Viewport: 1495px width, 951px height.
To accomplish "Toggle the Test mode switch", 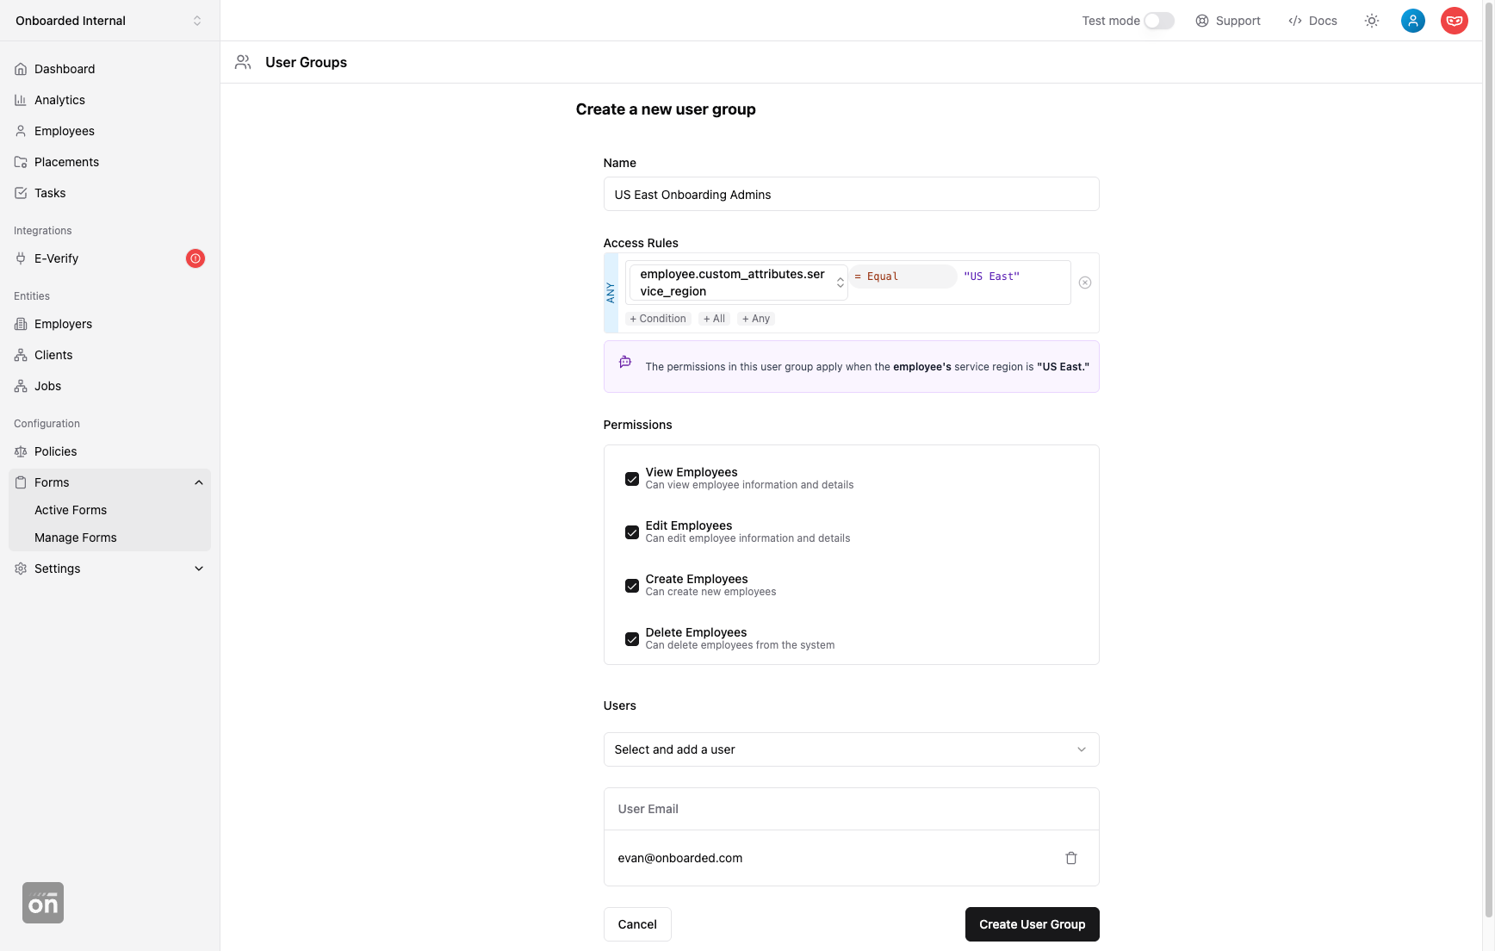I will [1158, 21].
